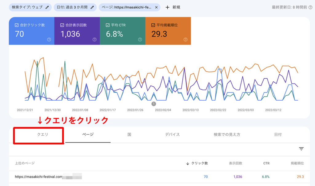Viewport: 315px width, 186px height.
Task: Toggle 平均 CTR checkbox
Action: click(108, 25)
